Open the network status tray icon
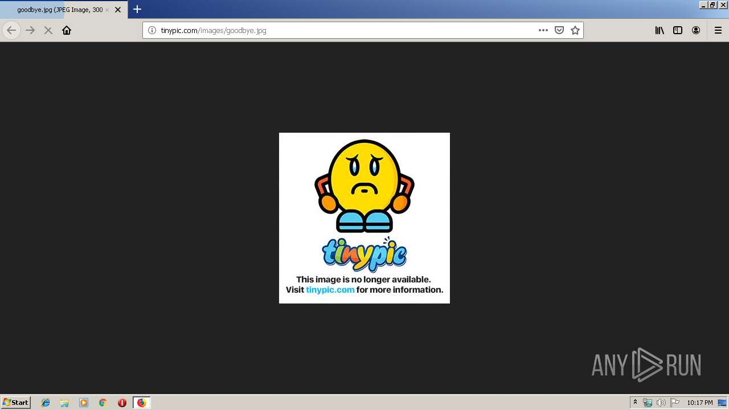 click(648, 403)
